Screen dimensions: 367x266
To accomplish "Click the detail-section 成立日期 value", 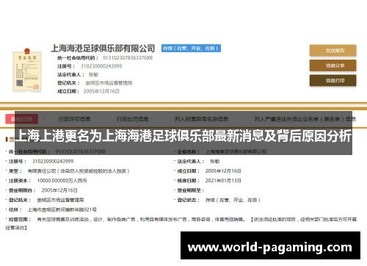I will [223, 171].
